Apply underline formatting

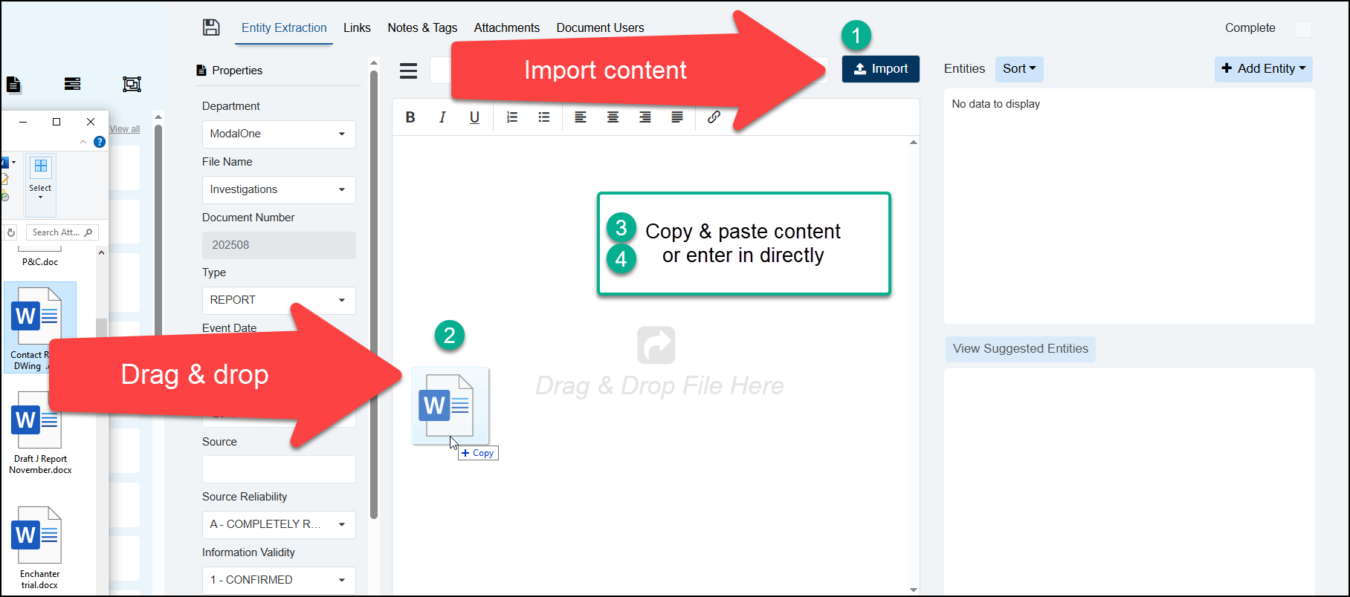474,117
